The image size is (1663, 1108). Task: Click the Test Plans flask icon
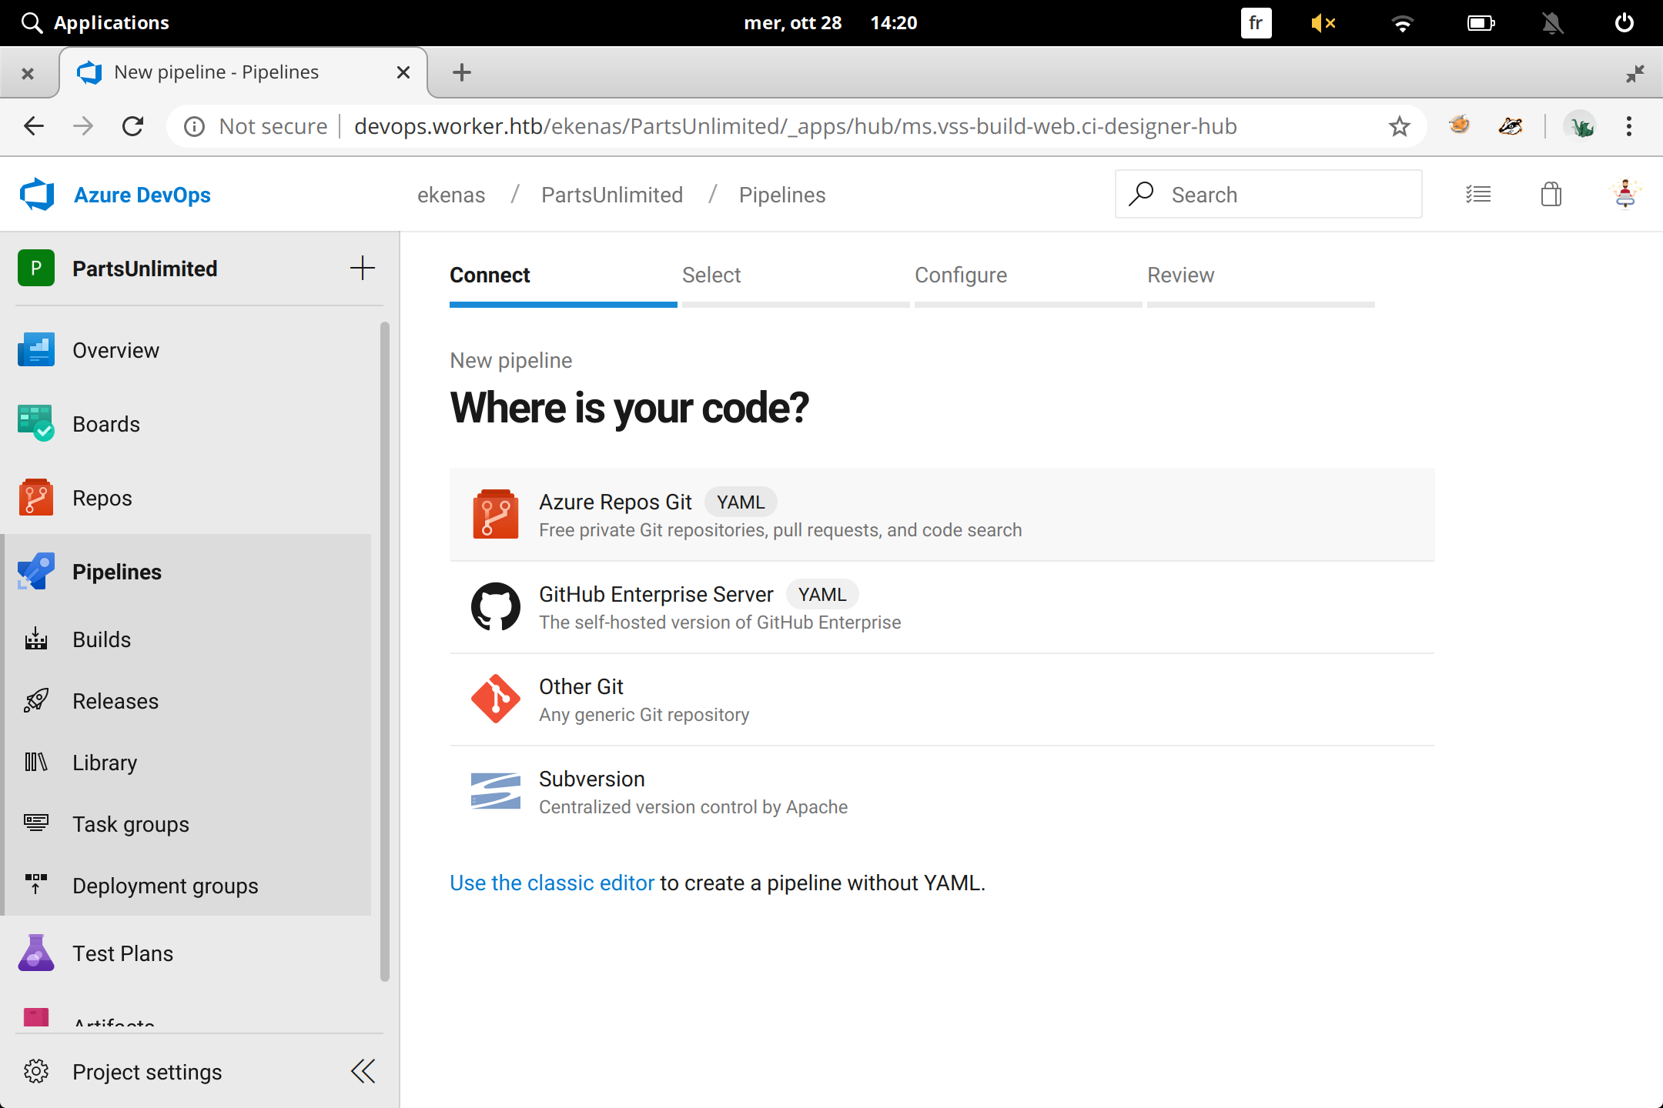point(35,953)
